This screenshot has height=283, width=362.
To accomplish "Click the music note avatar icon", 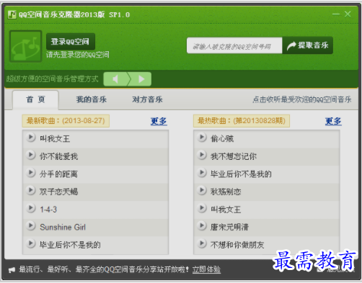I will [x=25, y=46].
